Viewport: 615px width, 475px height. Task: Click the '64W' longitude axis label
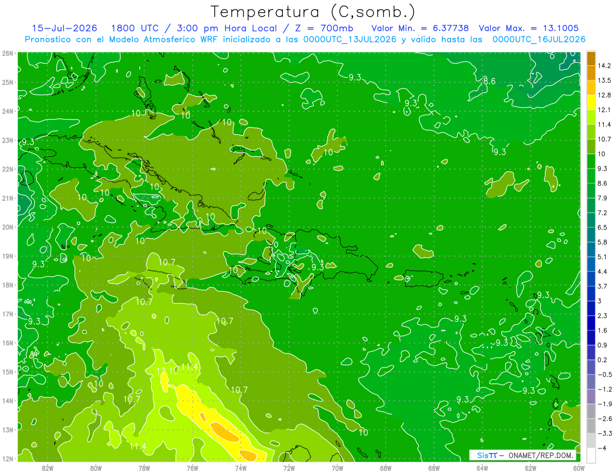(482, 467)
